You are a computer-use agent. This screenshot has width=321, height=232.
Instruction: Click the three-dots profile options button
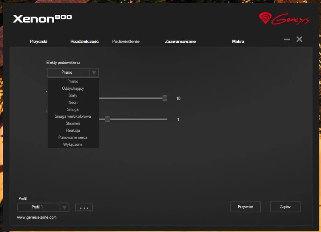[84, 208]
